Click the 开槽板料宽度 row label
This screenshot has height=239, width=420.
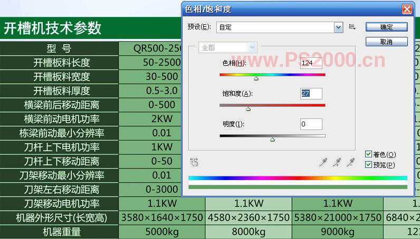(x=62, y=77)
